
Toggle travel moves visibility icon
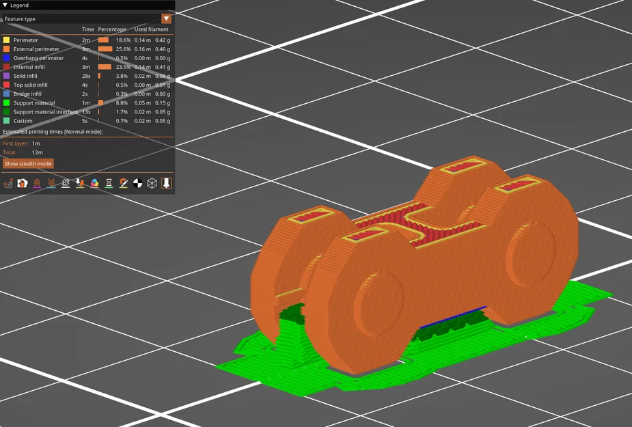(x=8, y=184)
